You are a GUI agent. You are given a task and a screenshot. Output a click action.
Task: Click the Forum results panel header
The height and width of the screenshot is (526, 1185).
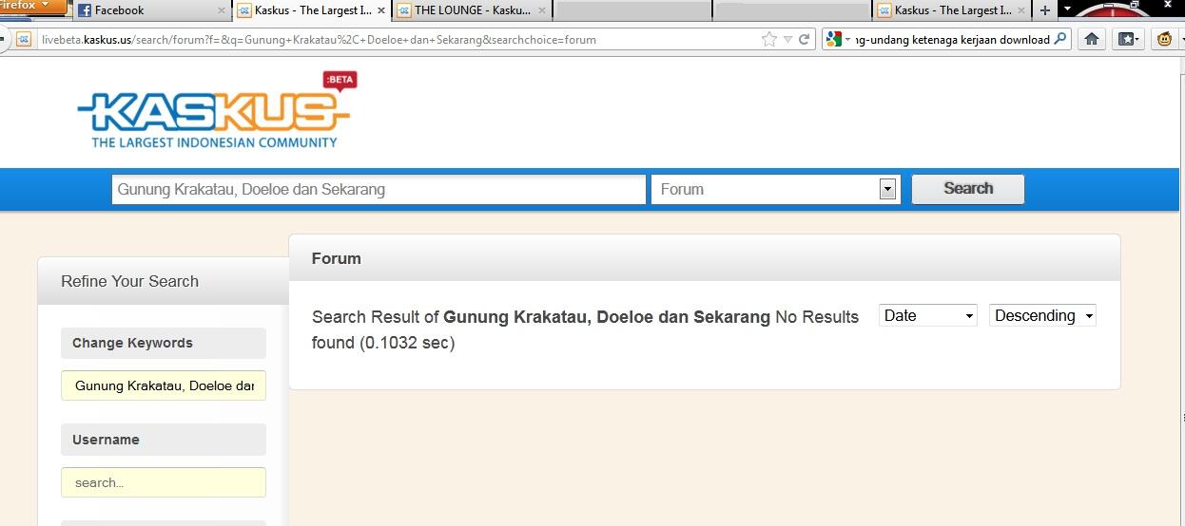pyautogui.click(x=705, y=258)
